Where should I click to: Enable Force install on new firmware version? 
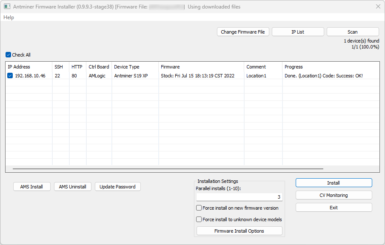[199, 208]
